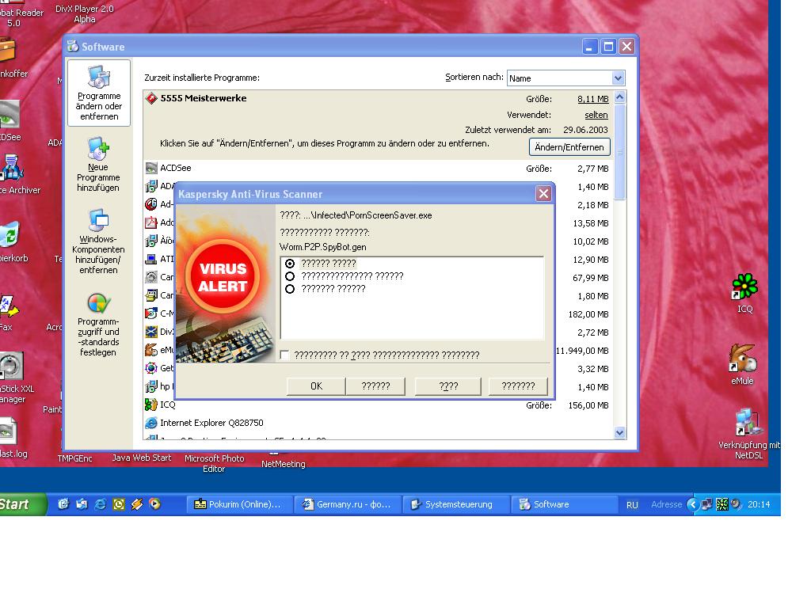
Task: Select the first radio option in virus dialog
Action: (x=290, y=264)
